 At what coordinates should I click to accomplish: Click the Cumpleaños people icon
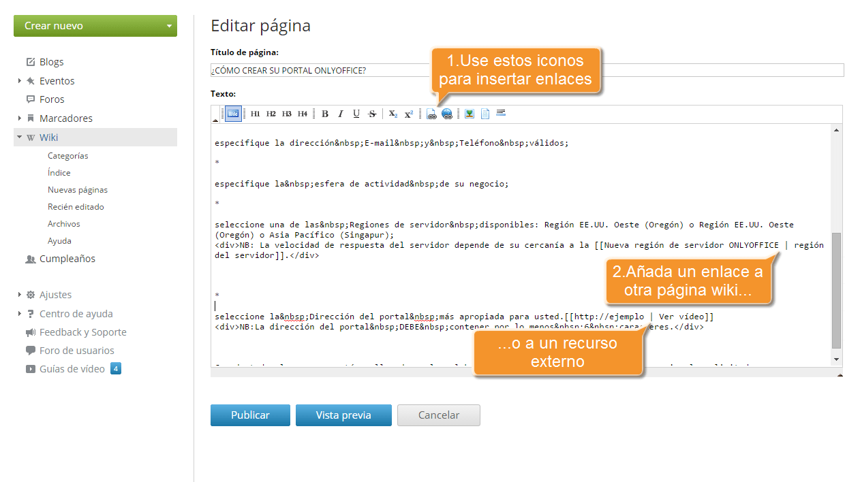[31, 259]
